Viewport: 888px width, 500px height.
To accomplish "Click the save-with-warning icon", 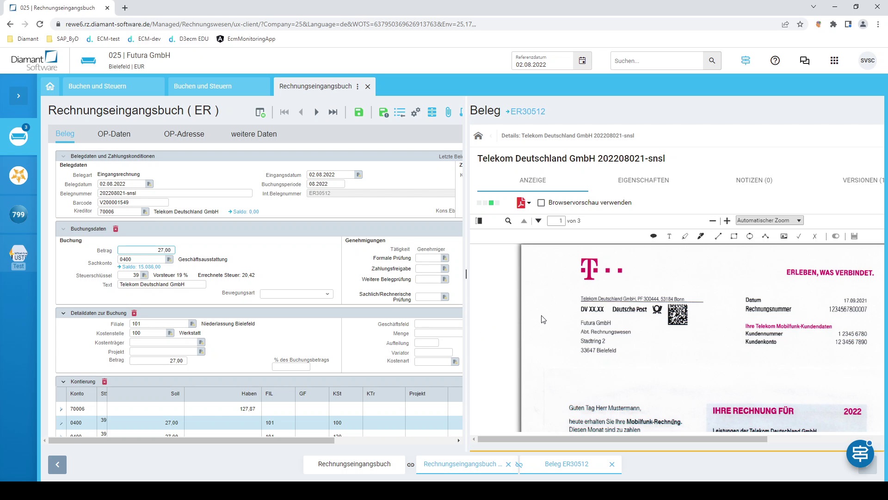I will coord(383,112).
